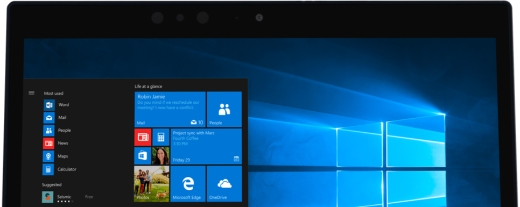This screenshot has width=520, height=207.
Task: Click the News label in Most used
Action: click(x=63, y=143)
